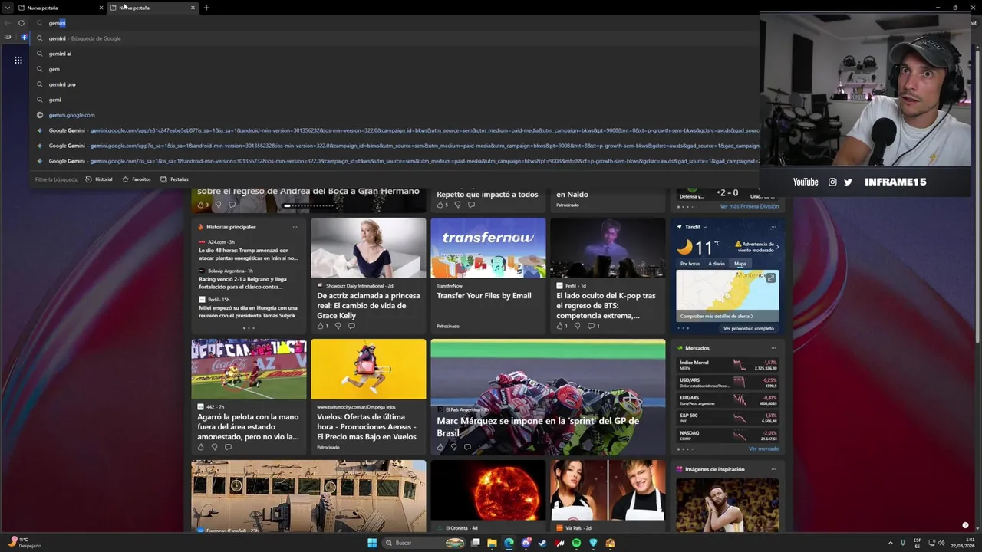Open 'Transfer Your Files by Email' link
Image resolution: width=982 pixels, height=552 pixels.
484,295
